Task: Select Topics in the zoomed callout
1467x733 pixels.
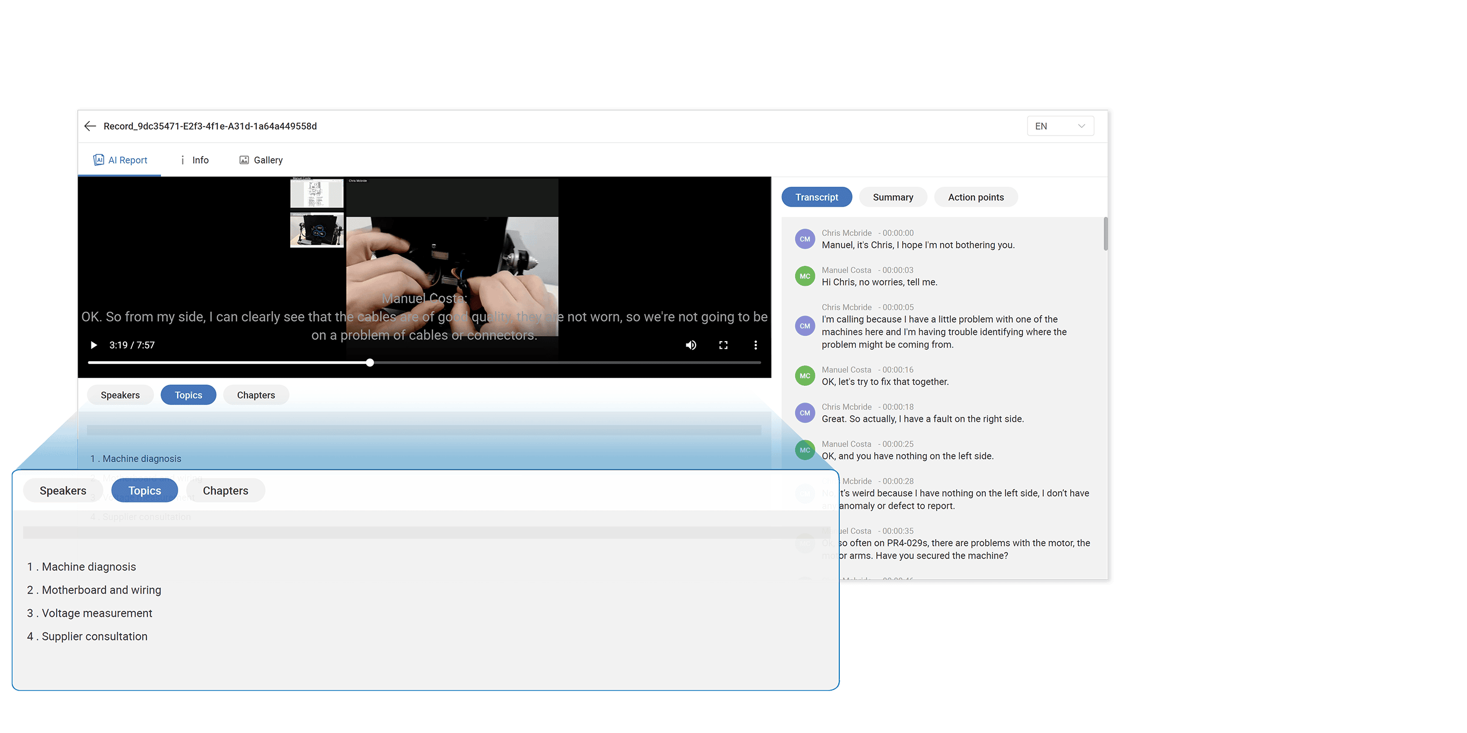Action: (x=145, y=491)
